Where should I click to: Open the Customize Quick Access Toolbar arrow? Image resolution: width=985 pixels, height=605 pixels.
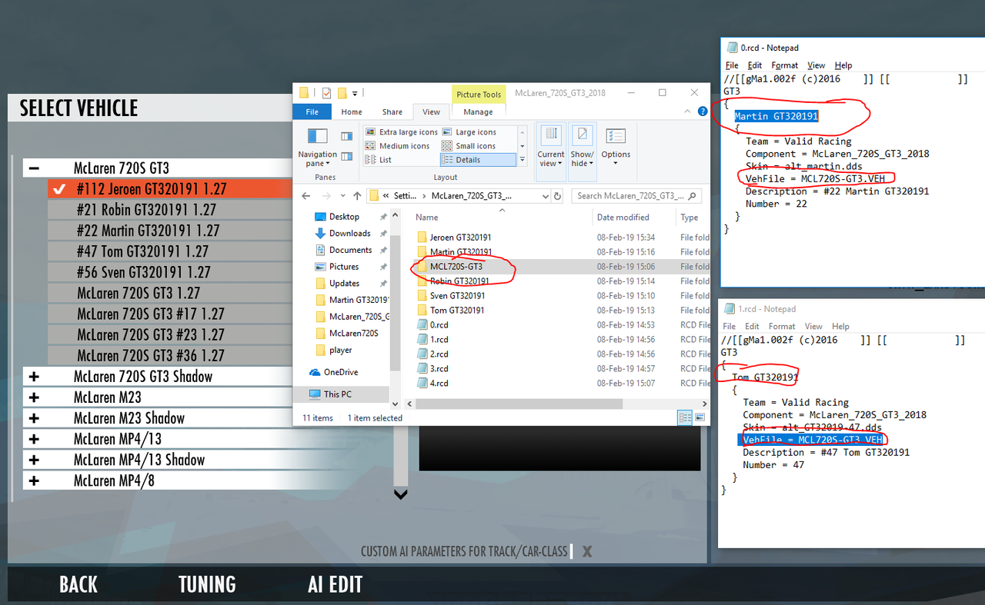point(355,94)
